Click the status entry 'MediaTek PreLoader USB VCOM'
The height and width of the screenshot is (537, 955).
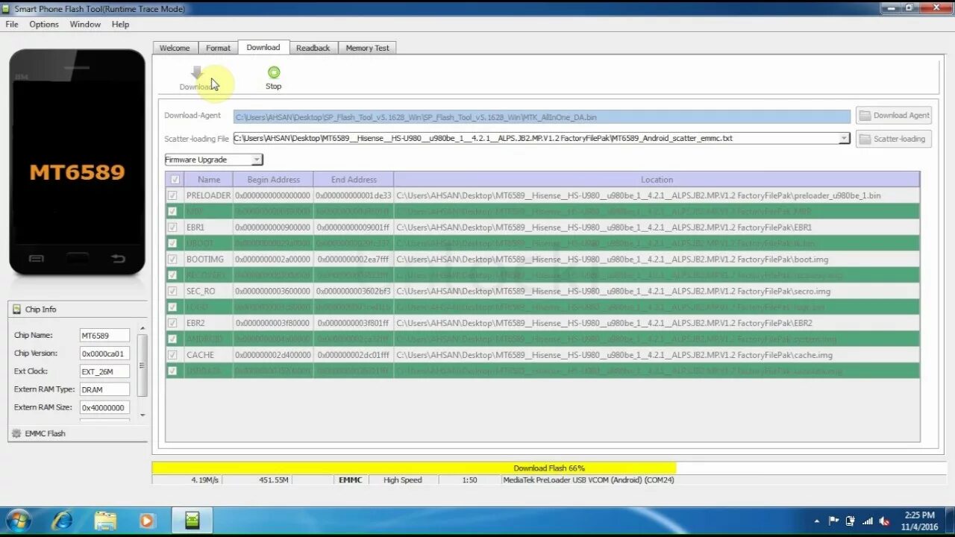click(x=589, y=480)
